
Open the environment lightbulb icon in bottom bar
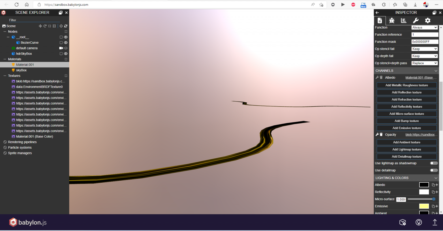[418, 222]
